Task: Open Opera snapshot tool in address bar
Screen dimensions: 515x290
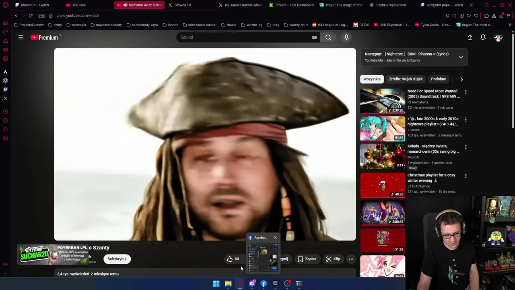Action: [x=454, y=16]
